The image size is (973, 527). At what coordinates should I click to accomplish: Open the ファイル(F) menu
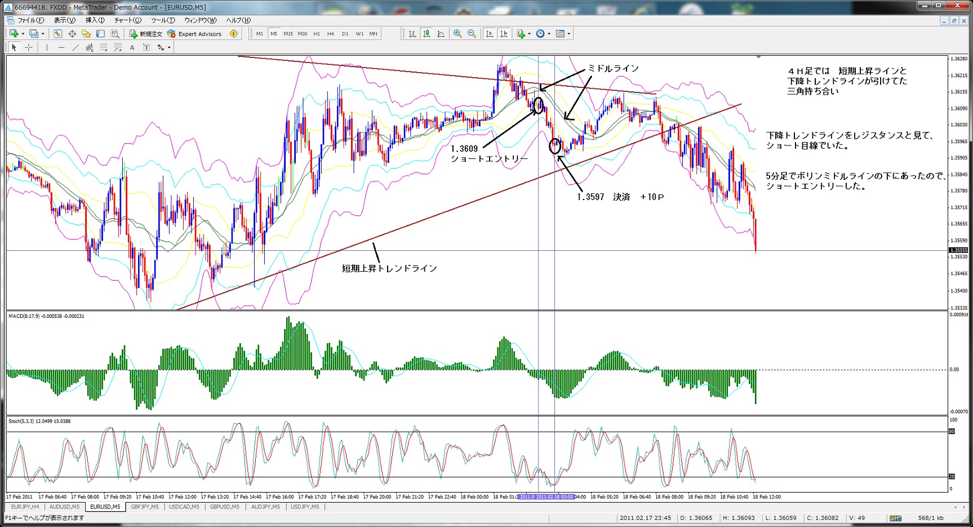pyautogui.click(x=30, y=20)
